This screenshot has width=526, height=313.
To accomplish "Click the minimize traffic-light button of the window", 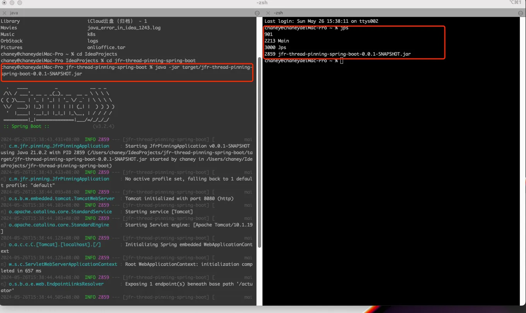I will (x=12, y=3).
